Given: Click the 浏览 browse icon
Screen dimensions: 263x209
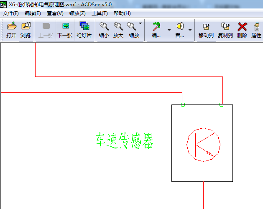Looking at the screenshot, I should click(x=26, y=30).
